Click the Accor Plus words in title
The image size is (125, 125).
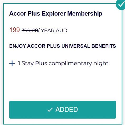coord(25,13)
